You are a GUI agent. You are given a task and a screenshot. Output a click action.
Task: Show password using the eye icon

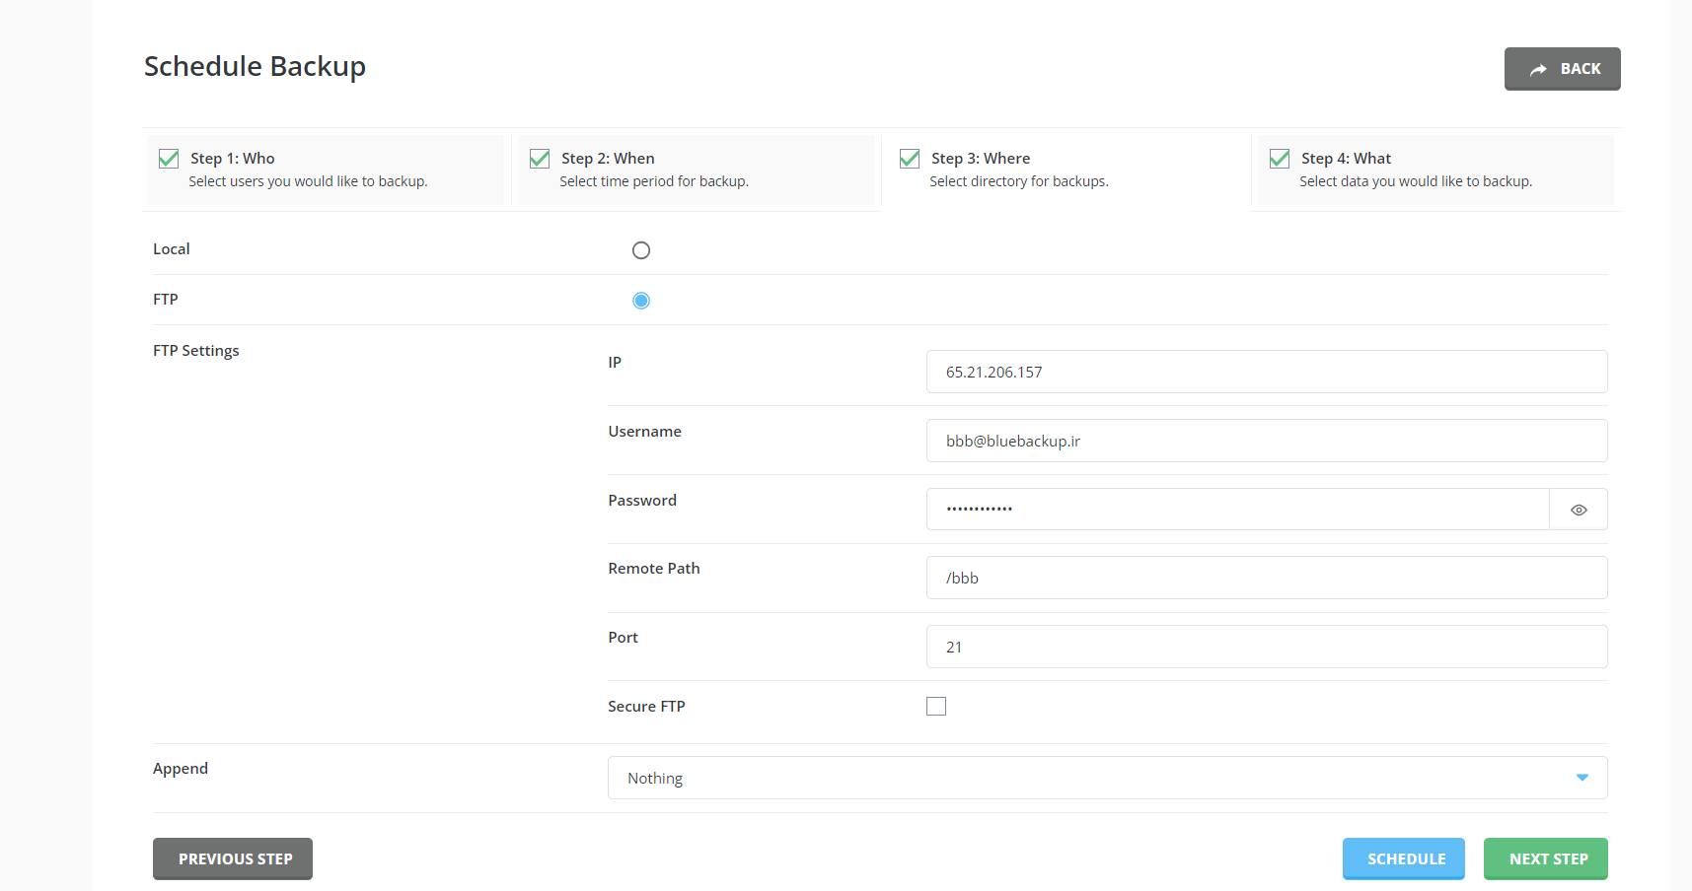(x=1579, y=510)
